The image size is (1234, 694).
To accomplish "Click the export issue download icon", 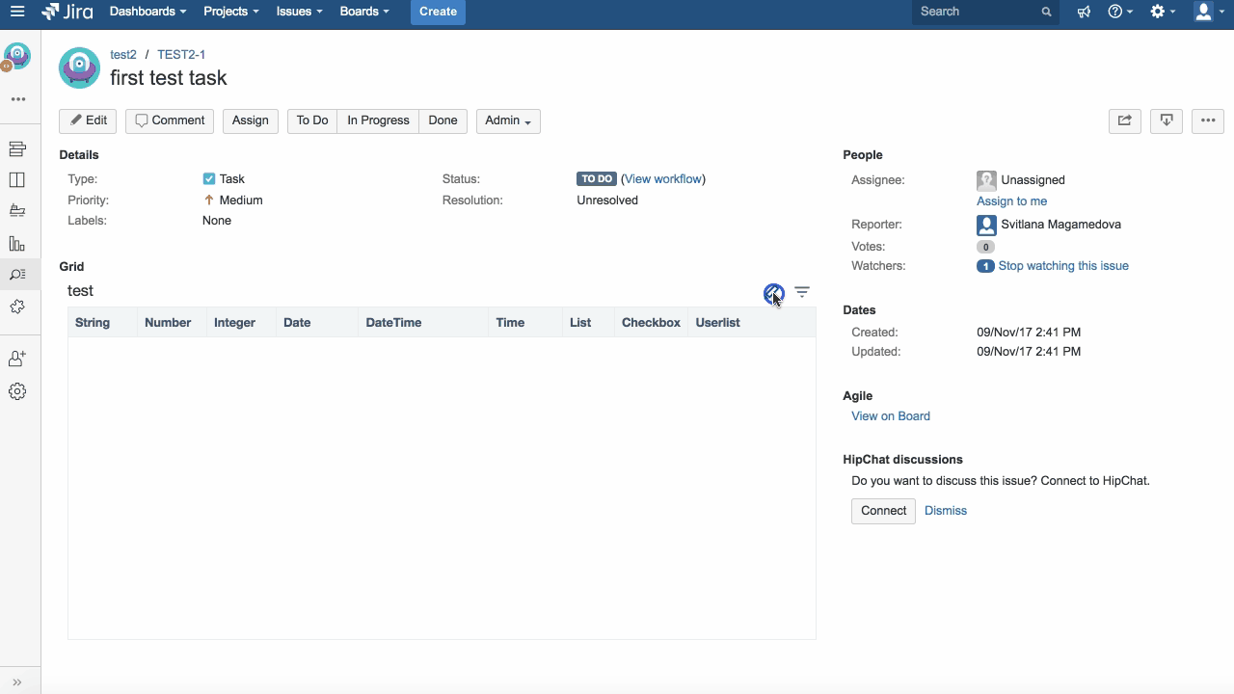I will [x=1166, y=120].
